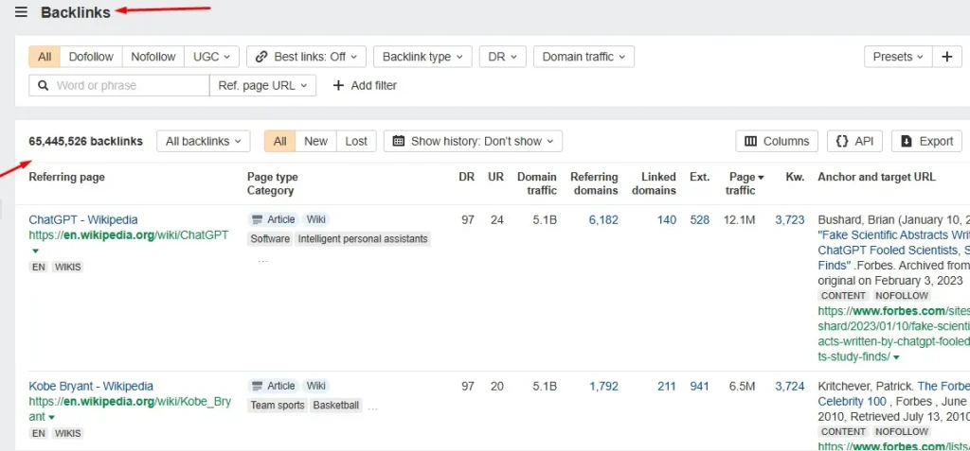The height and width of the screenshot is (451, 970).
Task: Click the Add filter button
Action: tap(365, 85)
